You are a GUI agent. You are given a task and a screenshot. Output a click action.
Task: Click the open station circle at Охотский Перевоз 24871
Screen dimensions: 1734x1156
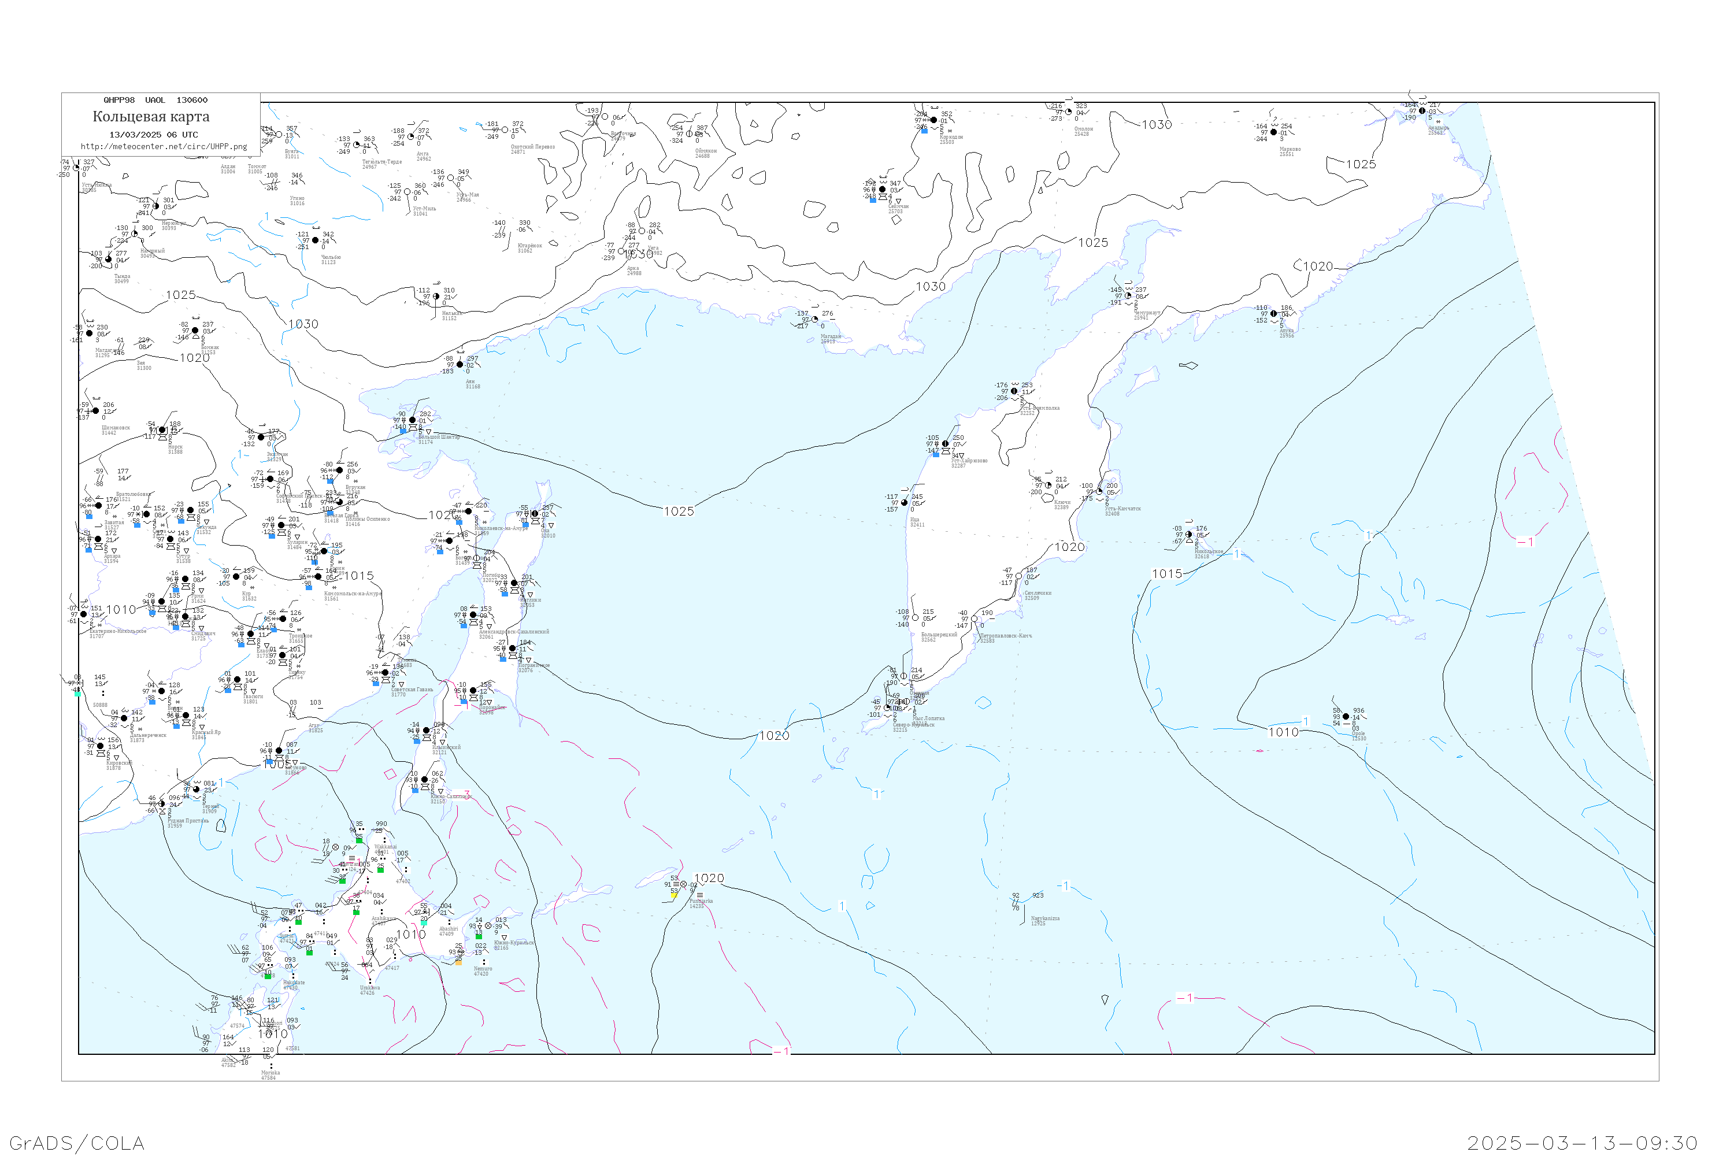click(x=505, y=131)
